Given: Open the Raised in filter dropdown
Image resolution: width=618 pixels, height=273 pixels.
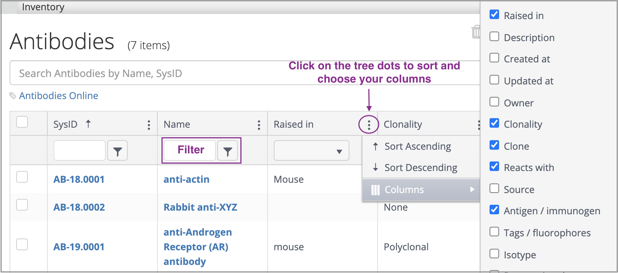Looking at the screenshot, I should (311, 151).
